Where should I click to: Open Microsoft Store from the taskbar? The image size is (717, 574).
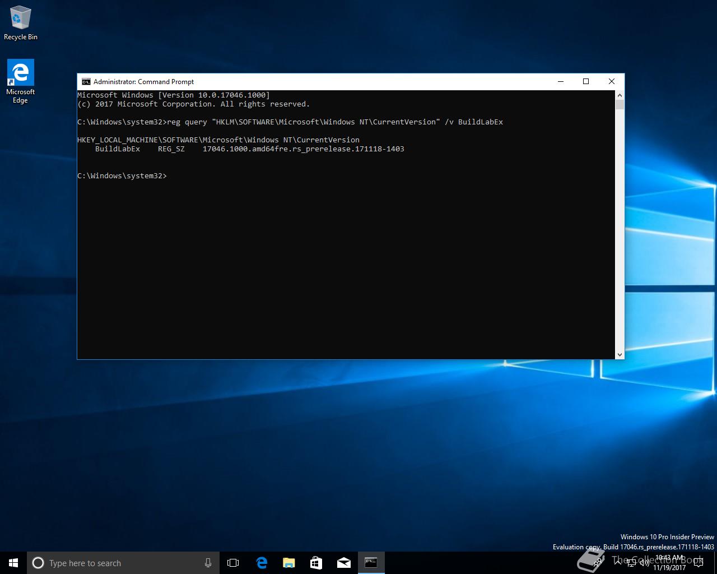[x=316, y=563]
